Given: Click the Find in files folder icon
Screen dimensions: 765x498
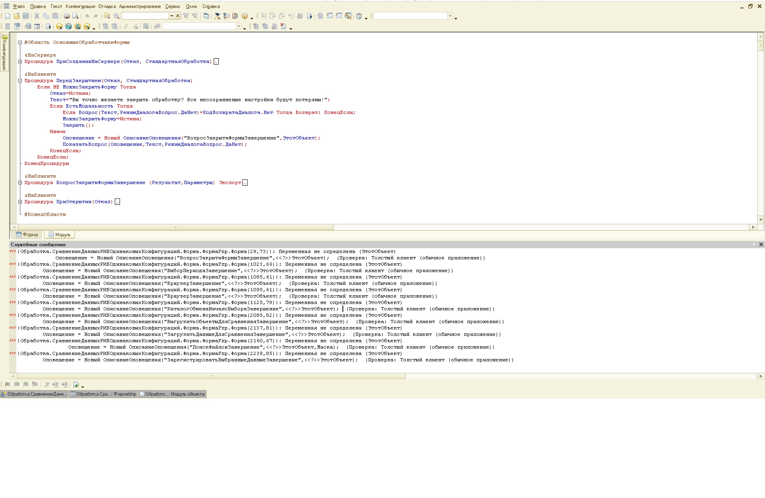Looking at the screenshot, I should pyautogui.click(x=107, y=16).
